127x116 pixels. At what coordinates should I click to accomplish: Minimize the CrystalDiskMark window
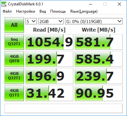coord(91,4)
